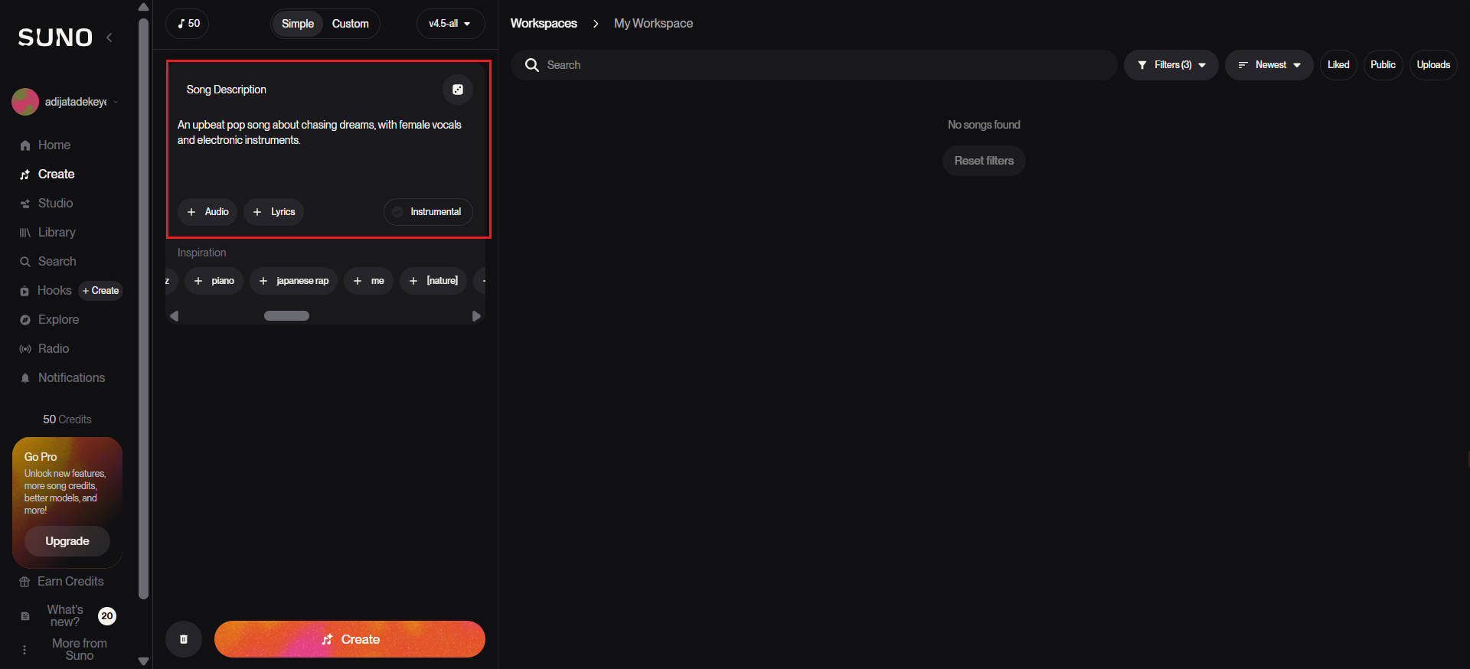Open the adijatadekeye profile avatar
1470x669 pixels.
click(x=25, y=102)
